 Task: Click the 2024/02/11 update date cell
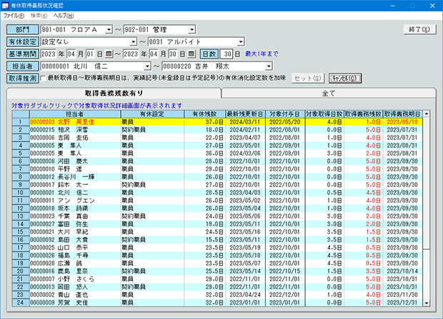(245, 130)
